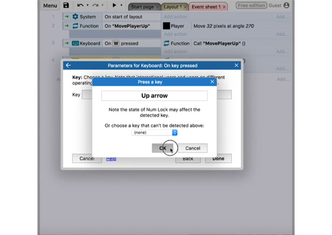Screen dimensions: 332x235
Task: Click Back button in Parameters dialog
Action: [188, 159]
